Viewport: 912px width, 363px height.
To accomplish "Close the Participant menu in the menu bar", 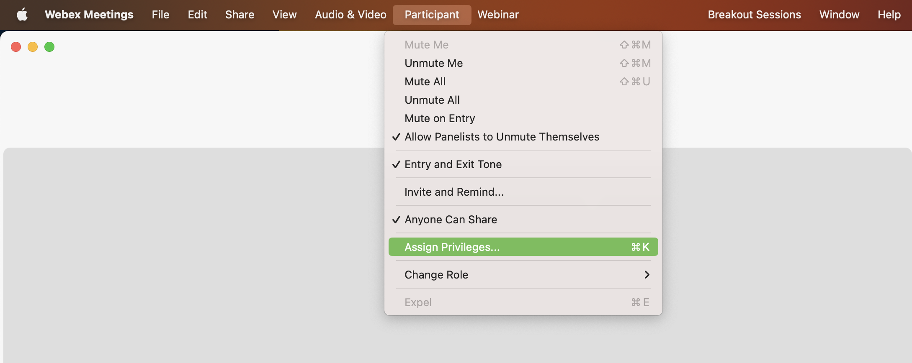I will point(432,15).
